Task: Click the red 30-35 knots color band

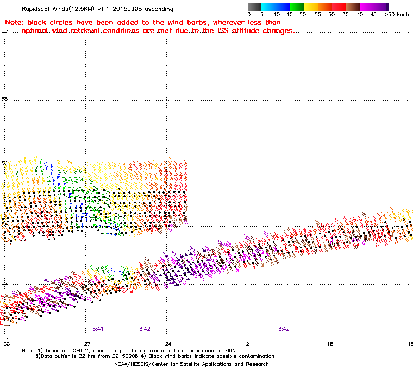Action: tap(339, 7)
